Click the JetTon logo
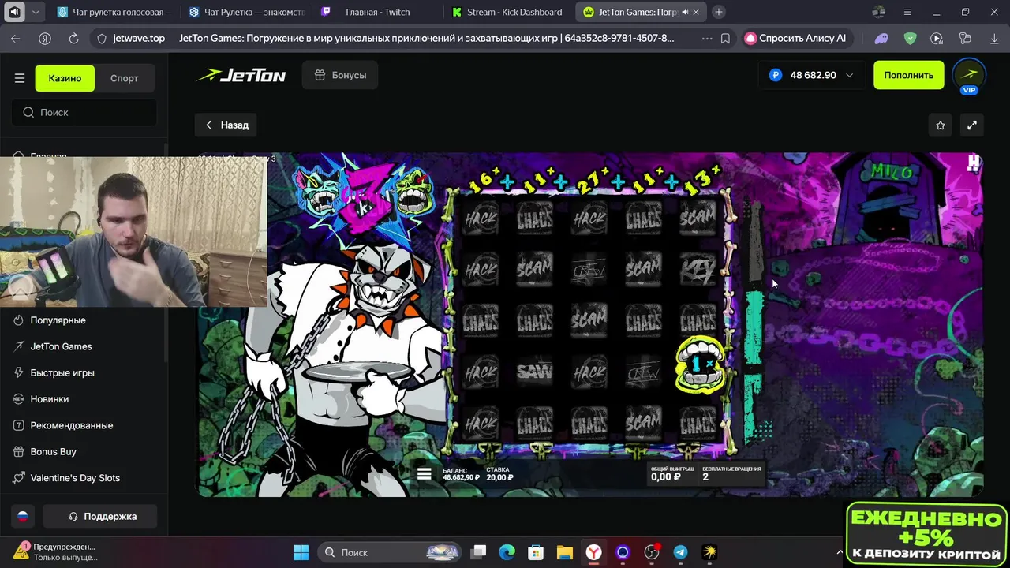The width and height of the screenshot is (1010, 568). [241, 76]
